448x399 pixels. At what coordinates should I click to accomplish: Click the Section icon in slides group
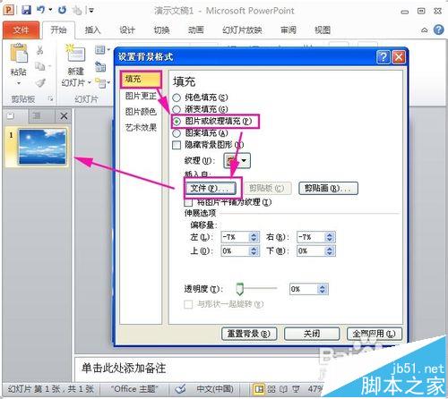tap(100, 82)
